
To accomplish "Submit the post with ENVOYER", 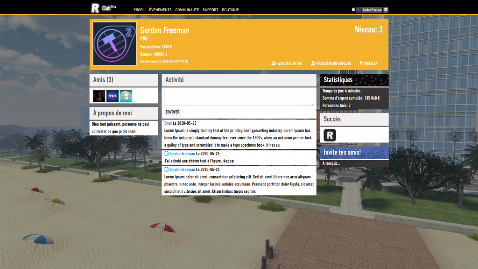I will 173,112.
